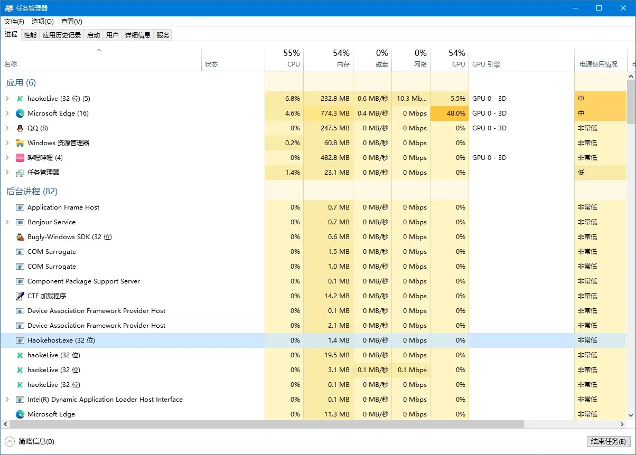This screenshot has width=636, height=455.
Task: Click the background haokeLive icon using 0.1 MB
Action: point(20,385)
